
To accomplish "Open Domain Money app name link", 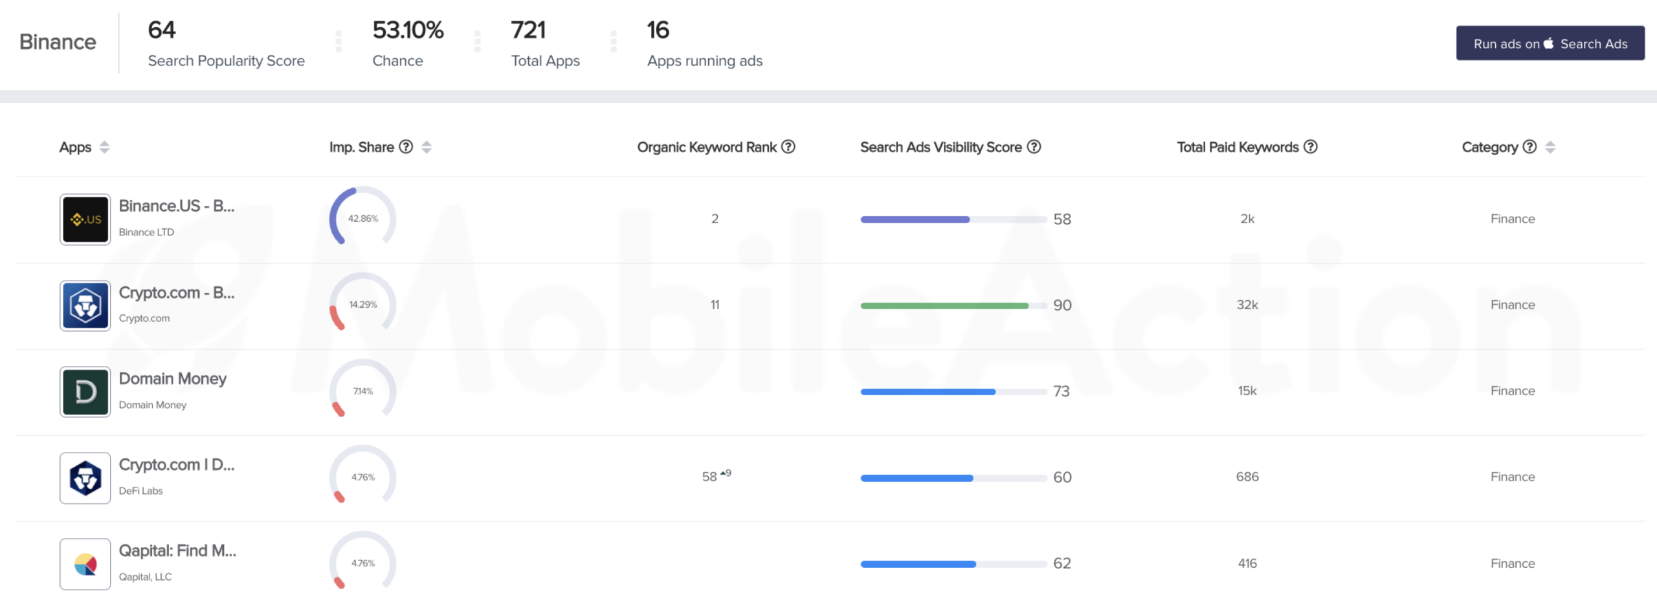I will click(x=172, y=378).
